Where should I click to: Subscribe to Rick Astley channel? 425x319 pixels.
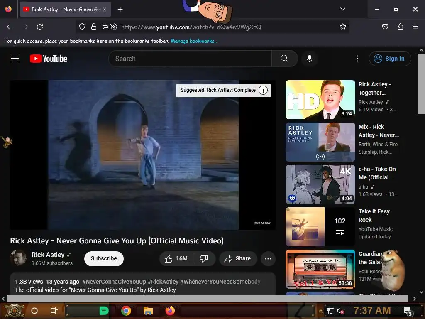tap(104, 258)
